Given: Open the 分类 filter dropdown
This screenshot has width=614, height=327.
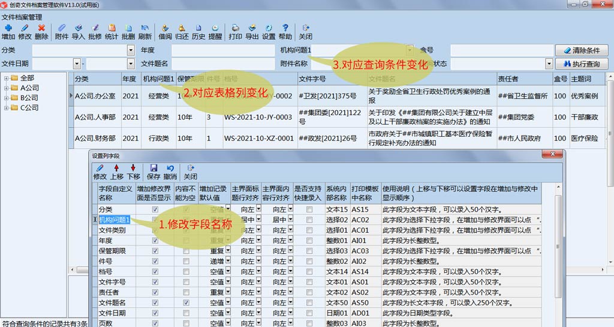Looking at the screenshot, I should [131, 50].
